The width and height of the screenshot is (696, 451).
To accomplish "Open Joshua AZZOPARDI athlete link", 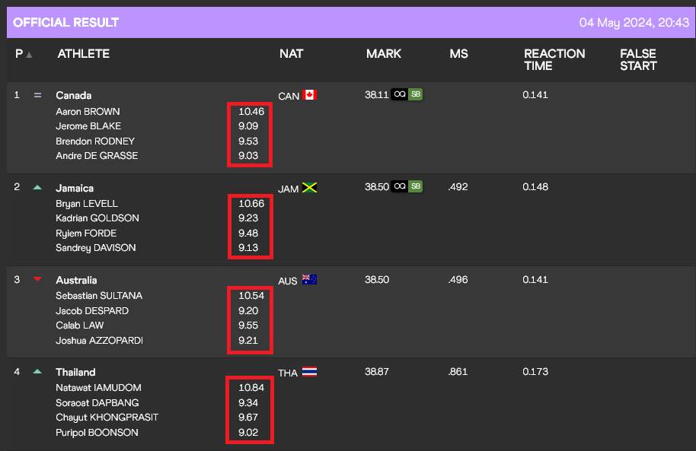I will tap(99, 341).
